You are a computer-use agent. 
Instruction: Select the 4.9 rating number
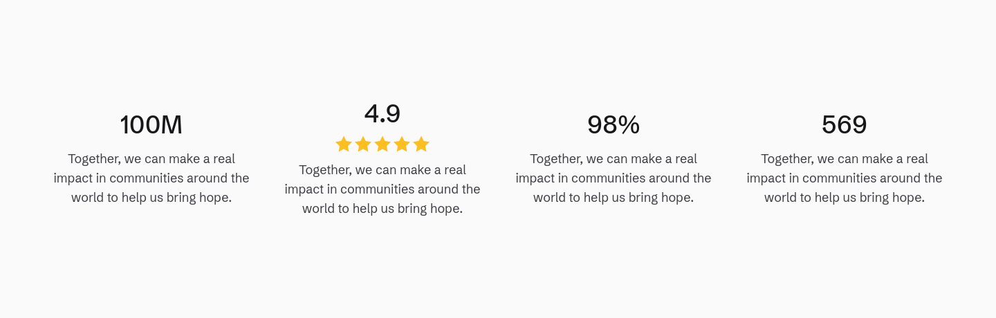(382, 114)
